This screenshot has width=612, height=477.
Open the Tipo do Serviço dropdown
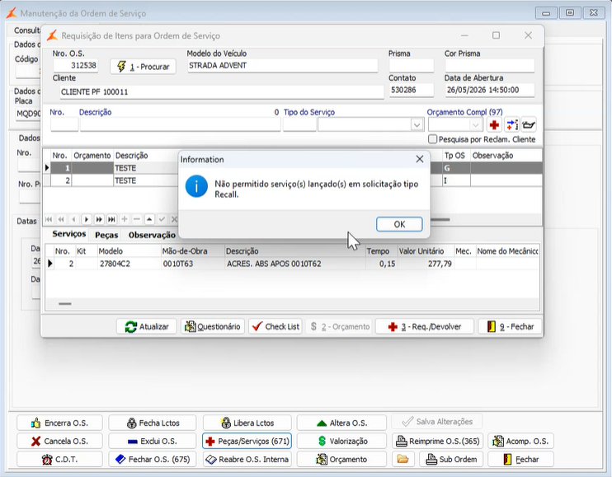click(417, 125)
